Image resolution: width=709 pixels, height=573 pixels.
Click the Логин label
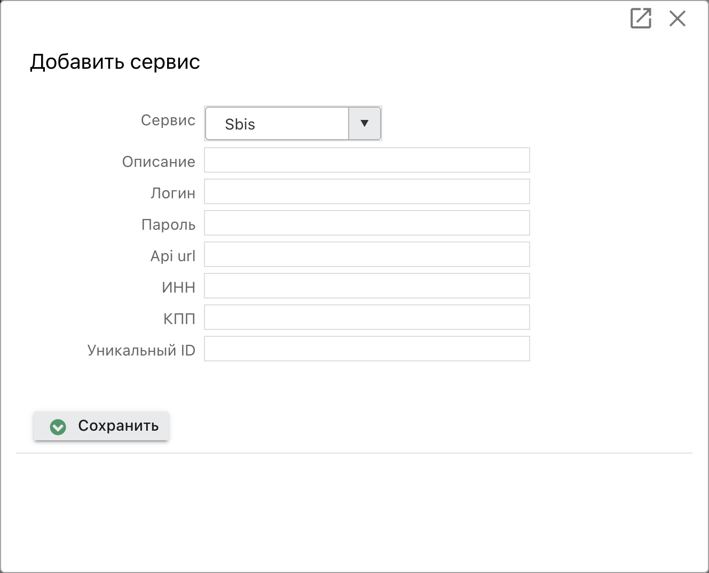tap(173, 193)
